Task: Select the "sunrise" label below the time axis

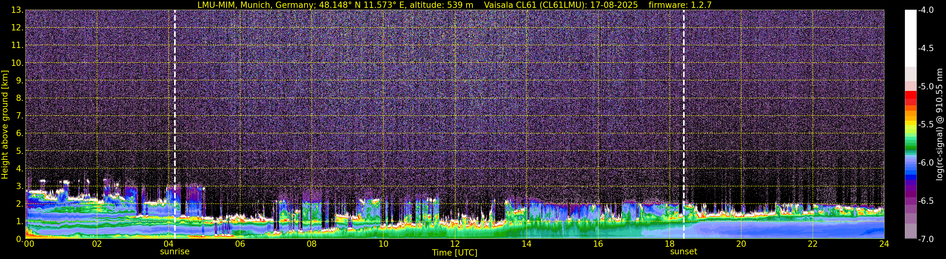Action: tap(175, 252)
